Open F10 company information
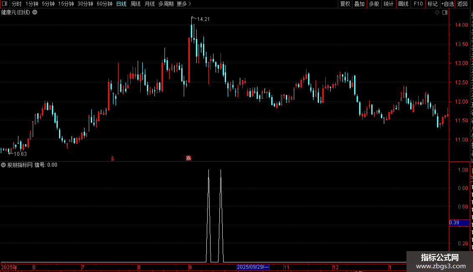This screenshot has height=272, width=473. tap(418, 4)
